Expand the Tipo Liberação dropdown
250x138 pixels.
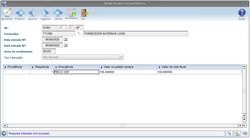tap(121, 57)
